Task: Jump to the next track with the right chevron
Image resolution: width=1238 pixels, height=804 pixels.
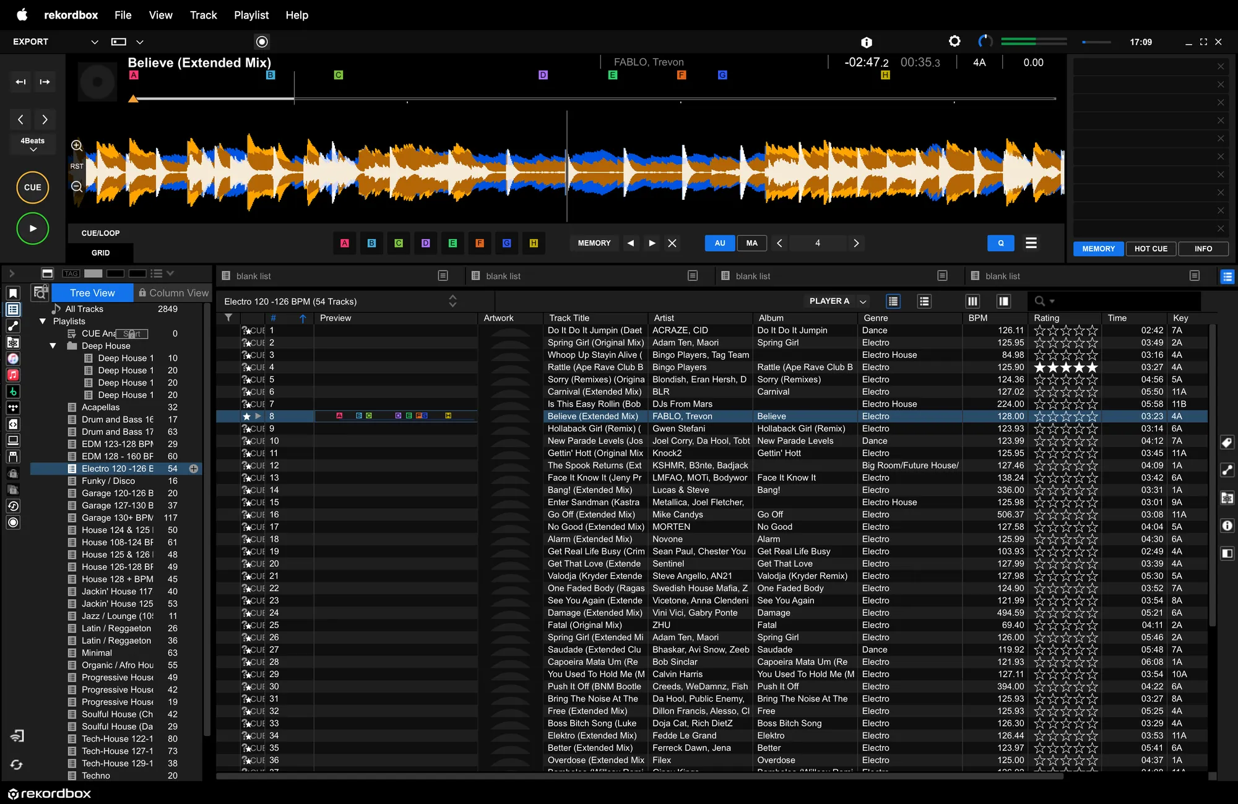Action: [45, 119]
